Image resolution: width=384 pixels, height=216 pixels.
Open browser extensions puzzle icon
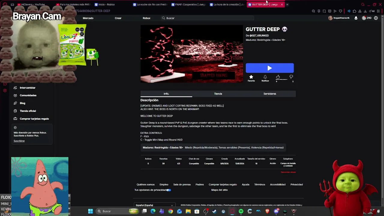tap(354, 11)
